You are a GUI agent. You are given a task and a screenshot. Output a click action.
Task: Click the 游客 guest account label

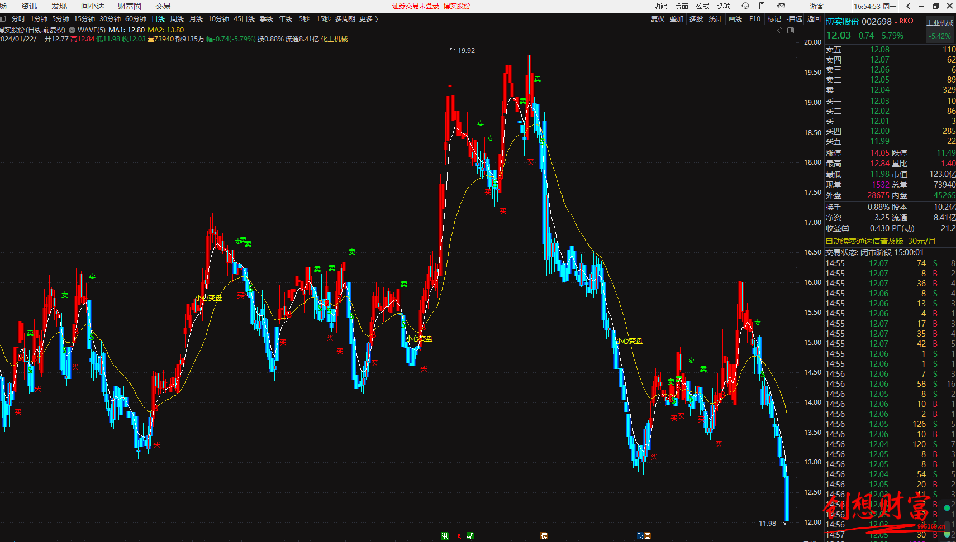click(817, 6)
